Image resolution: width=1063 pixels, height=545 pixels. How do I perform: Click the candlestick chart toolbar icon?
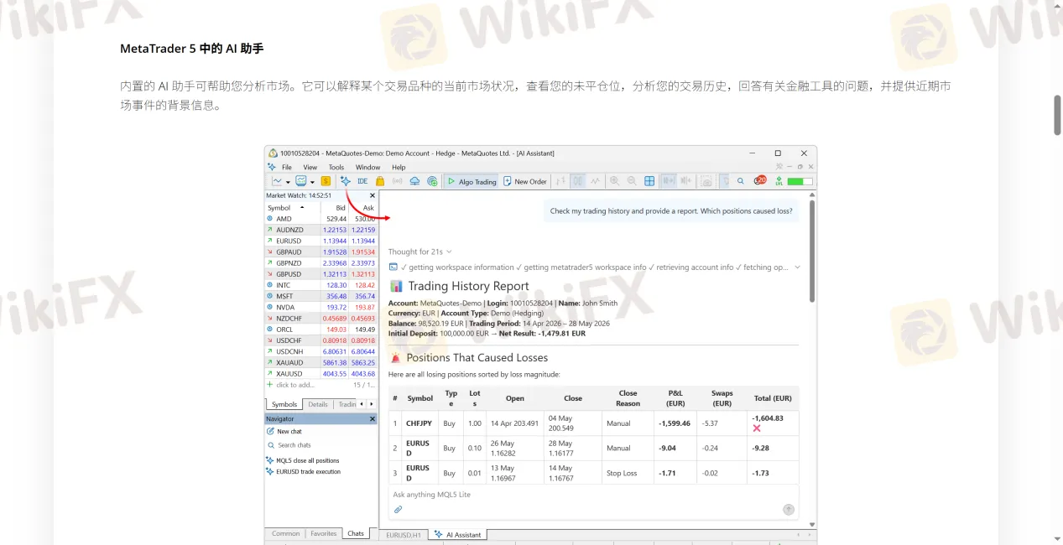click(x=578, y=181)
